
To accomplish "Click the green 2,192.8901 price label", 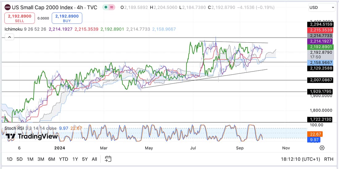I will click(x=320, y=47).
